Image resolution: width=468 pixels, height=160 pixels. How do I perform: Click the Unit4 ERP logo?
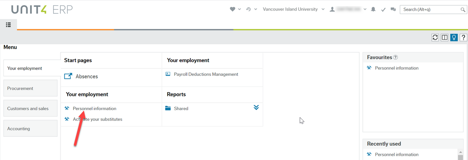click(x=42, y=10)
